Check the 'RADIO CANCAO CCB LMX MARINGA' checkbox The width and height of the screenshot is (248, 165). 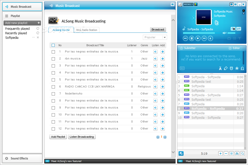point(53,87)
